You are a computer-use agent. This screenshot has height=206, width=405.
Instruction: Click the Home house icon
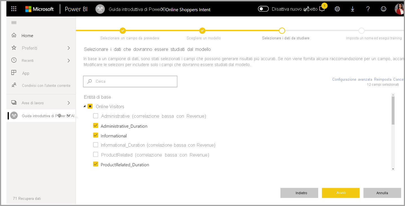[14, 35]
